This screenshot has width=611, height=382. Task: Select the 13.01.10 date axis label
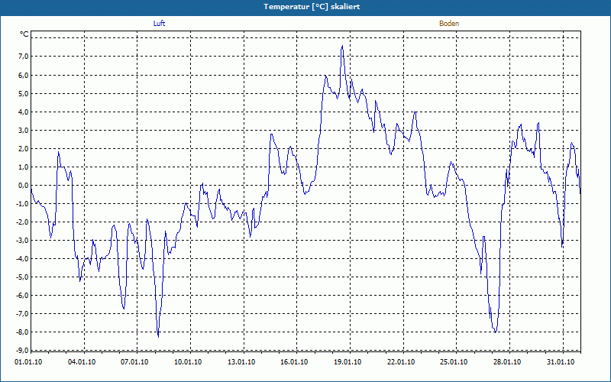click(241, 361)
